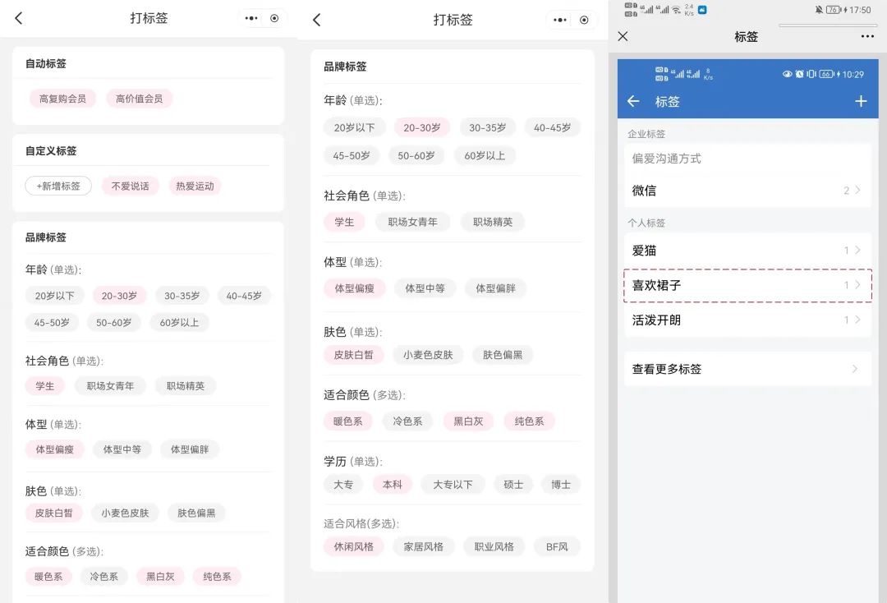Toggle 冷色系 color in left panel
Image resolution: width=887 pixels, height=603 pixels.
click(x=104, y=577)
